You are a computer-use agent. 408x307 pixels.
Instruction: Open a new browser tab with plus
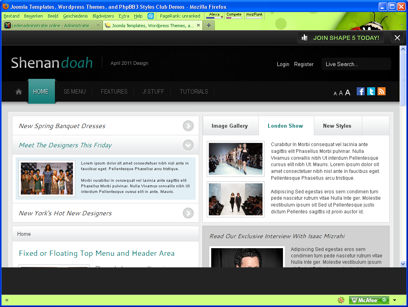tap(209, 26)
